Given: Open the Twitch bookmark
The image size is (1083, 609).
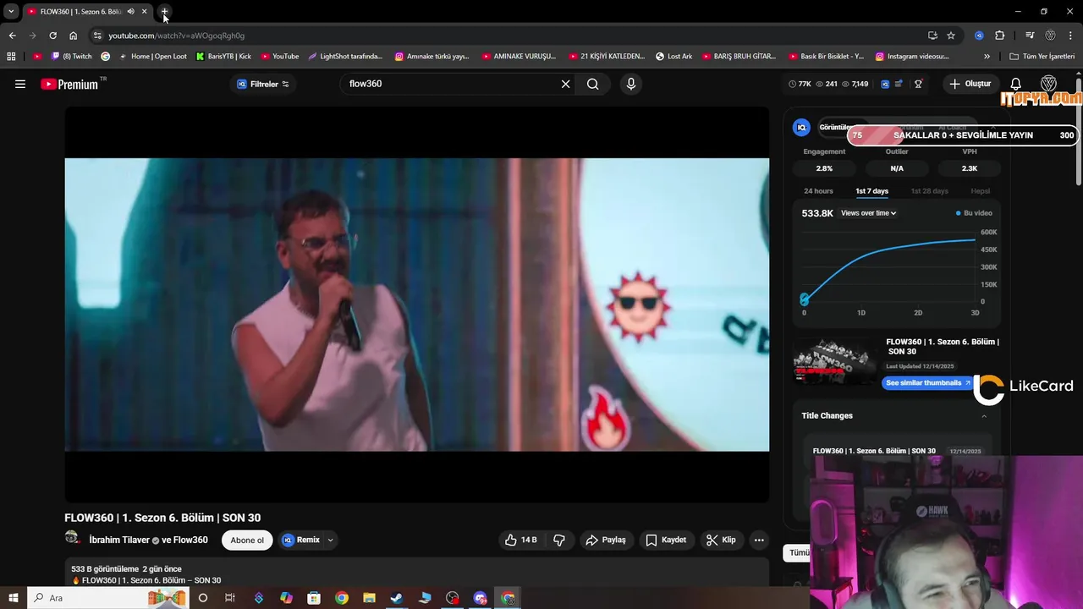Looking at the screenshot, I should pyautogui.click(x=72, y=57).
